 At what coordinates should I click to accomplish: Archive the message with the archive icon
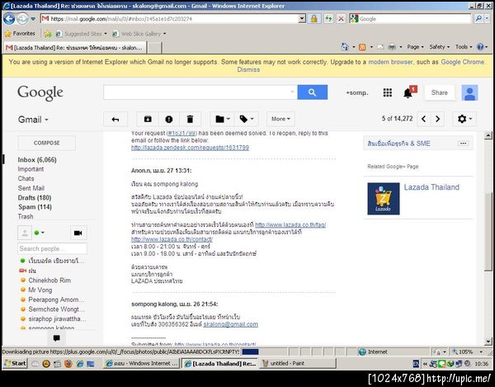tap(148, 119)
